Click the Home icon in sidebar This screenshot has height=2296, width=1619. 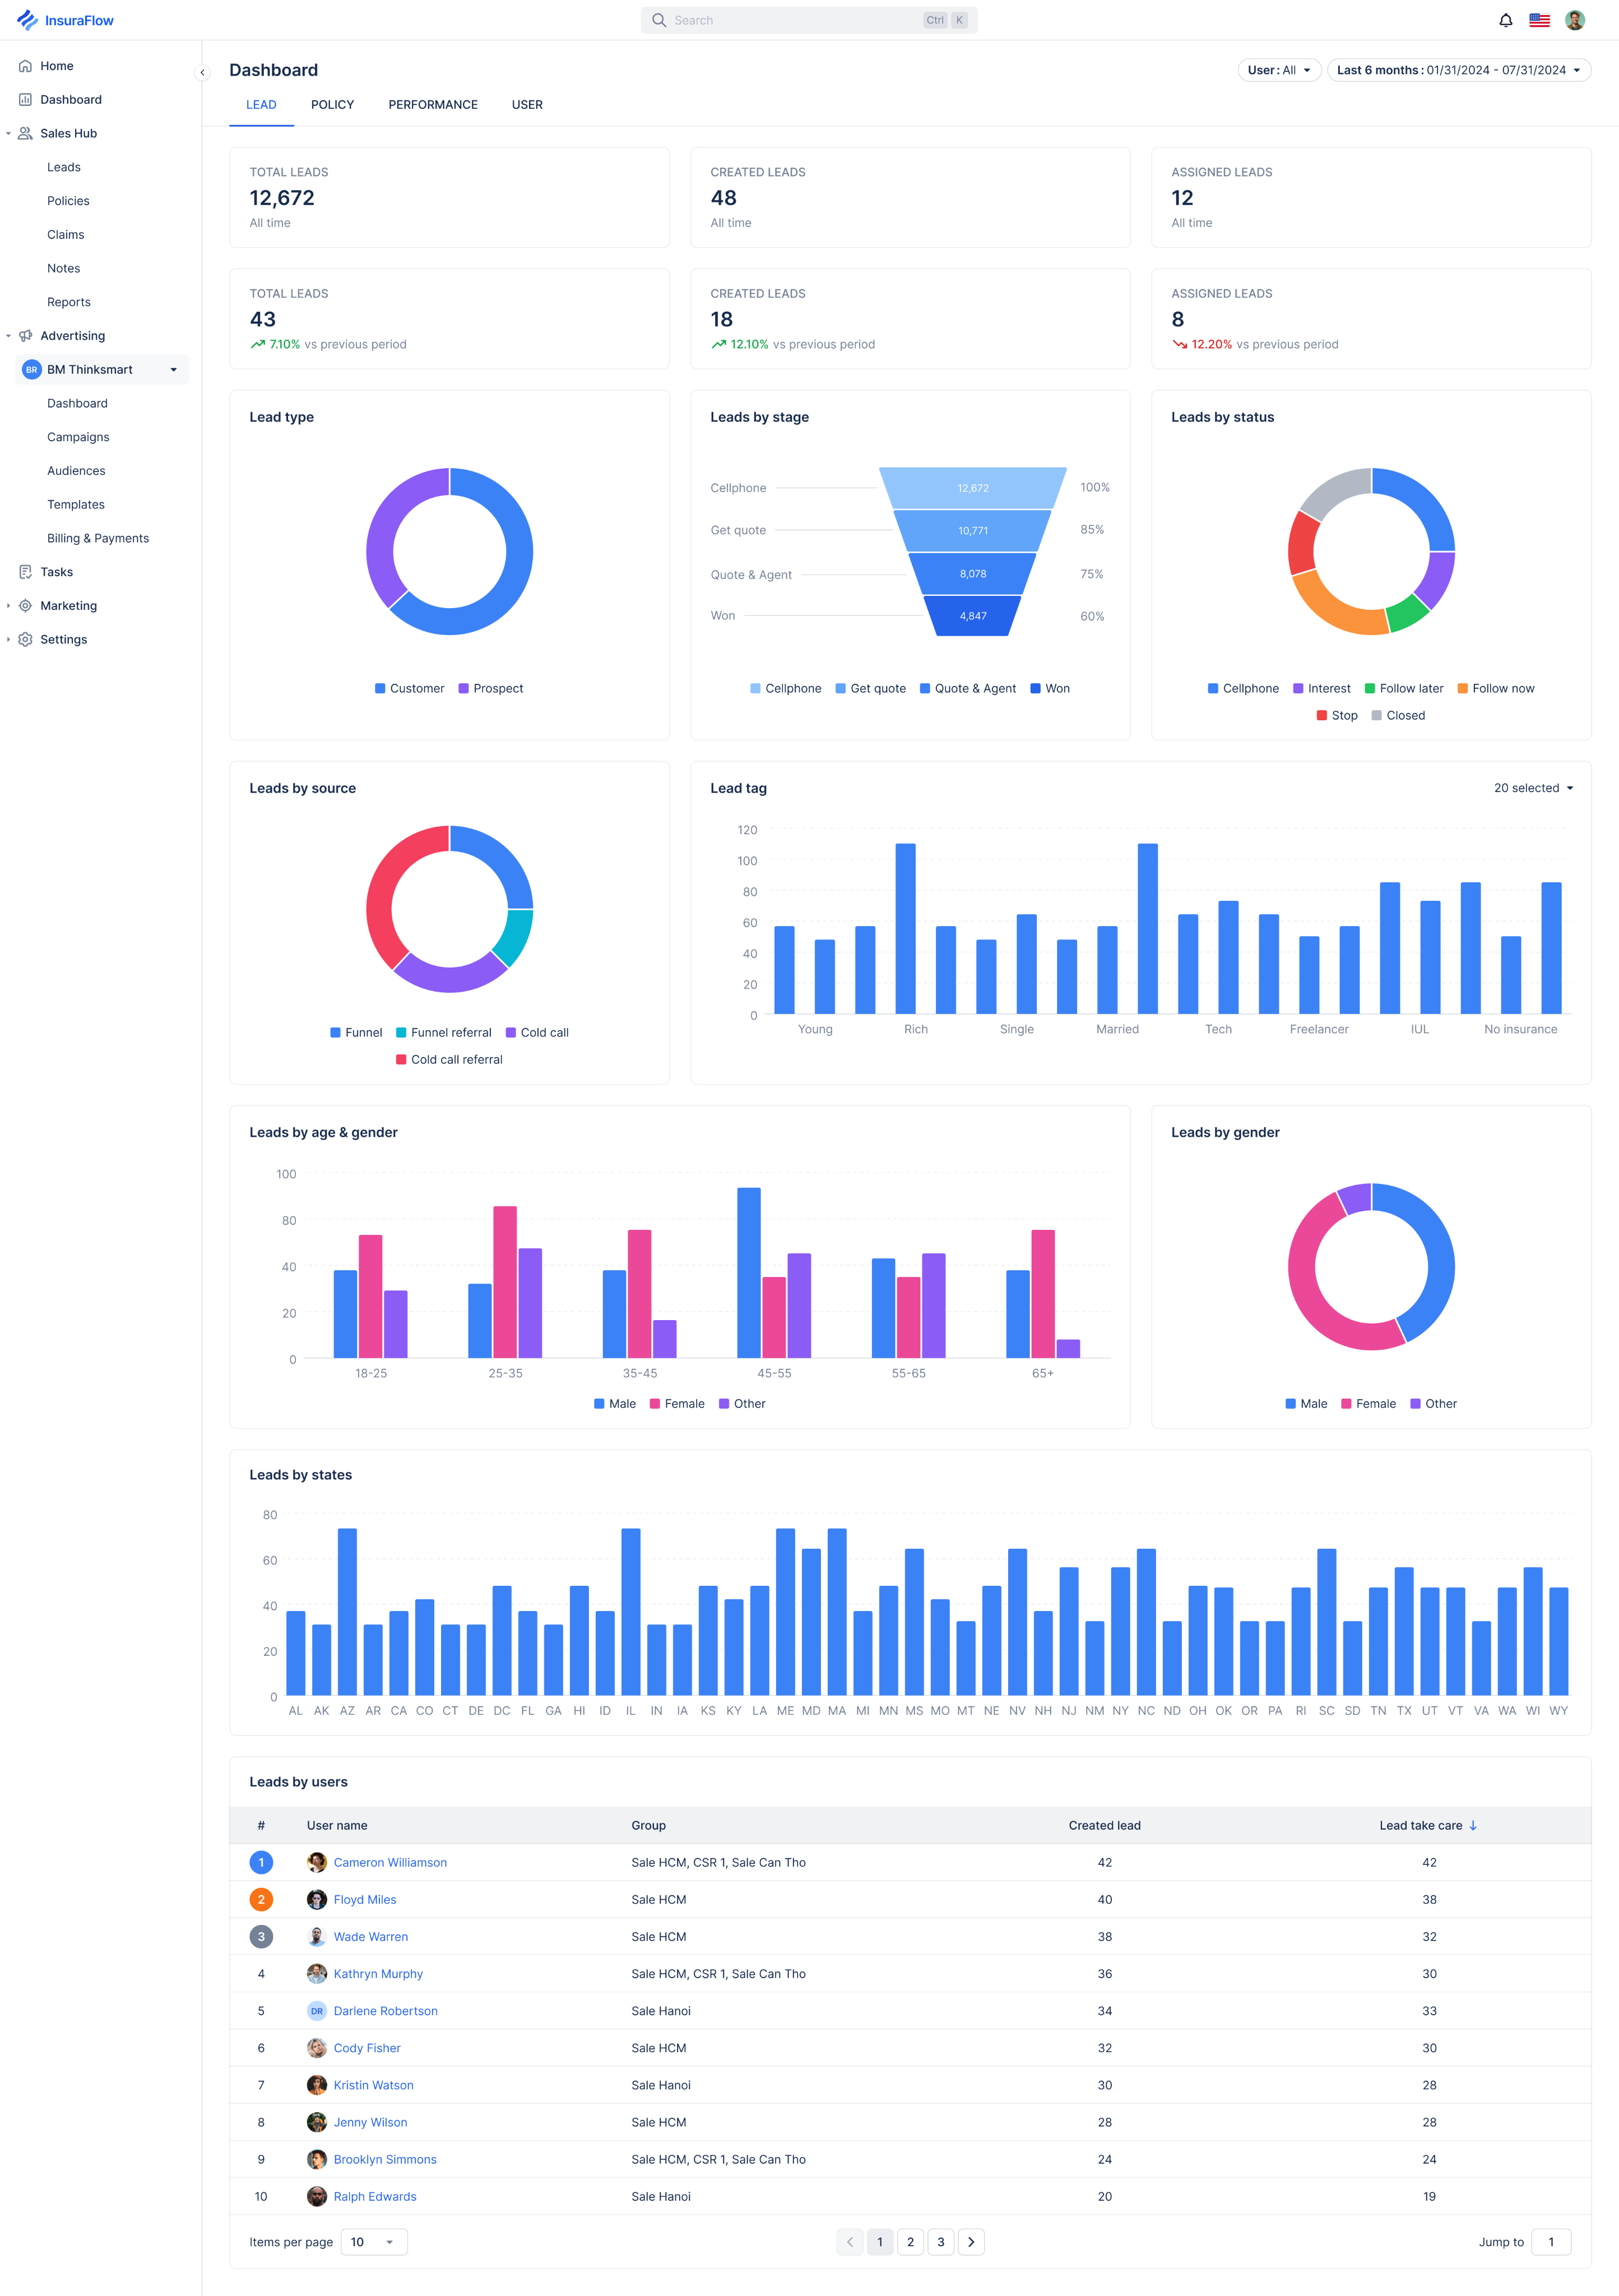(26, 66)
